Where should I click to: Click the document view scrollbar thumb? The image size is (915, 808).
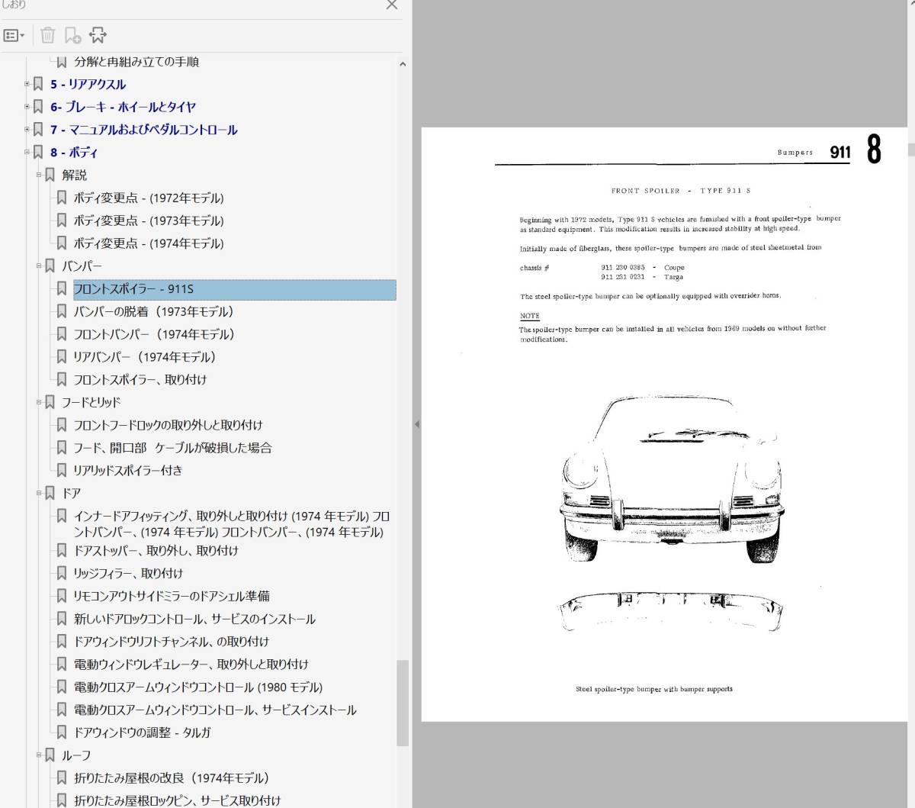point(911,148)
